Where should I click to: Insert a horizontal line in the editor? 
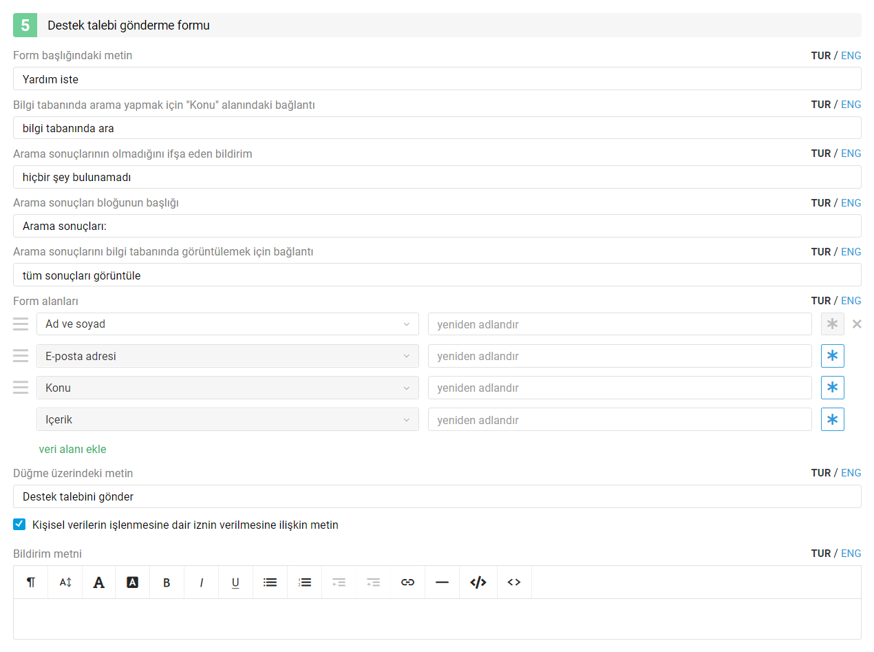pos(442,582)
